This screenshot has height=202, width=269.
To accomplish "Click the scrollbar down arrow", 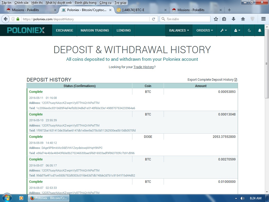I will pyautogui.click(x=267, y=192).
